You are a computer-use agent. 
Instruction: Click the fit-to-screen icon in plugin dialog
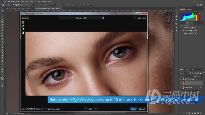click(23, 22)
